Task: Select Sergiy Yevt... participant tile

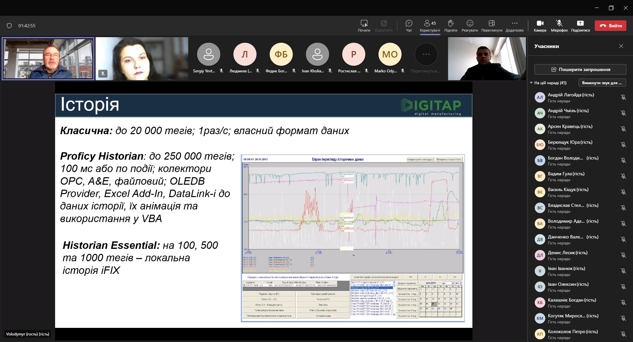Action: (208, 58)
